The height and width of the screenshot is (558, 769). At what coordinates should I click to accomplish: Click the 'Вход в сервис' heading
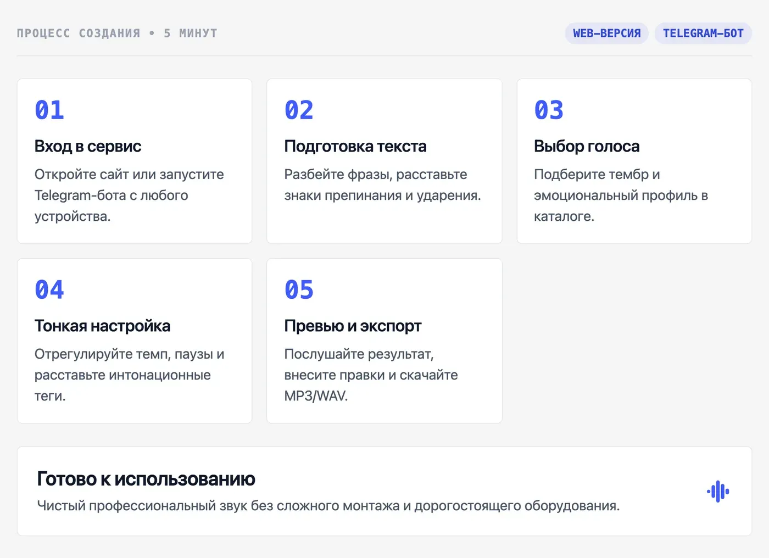88,146
